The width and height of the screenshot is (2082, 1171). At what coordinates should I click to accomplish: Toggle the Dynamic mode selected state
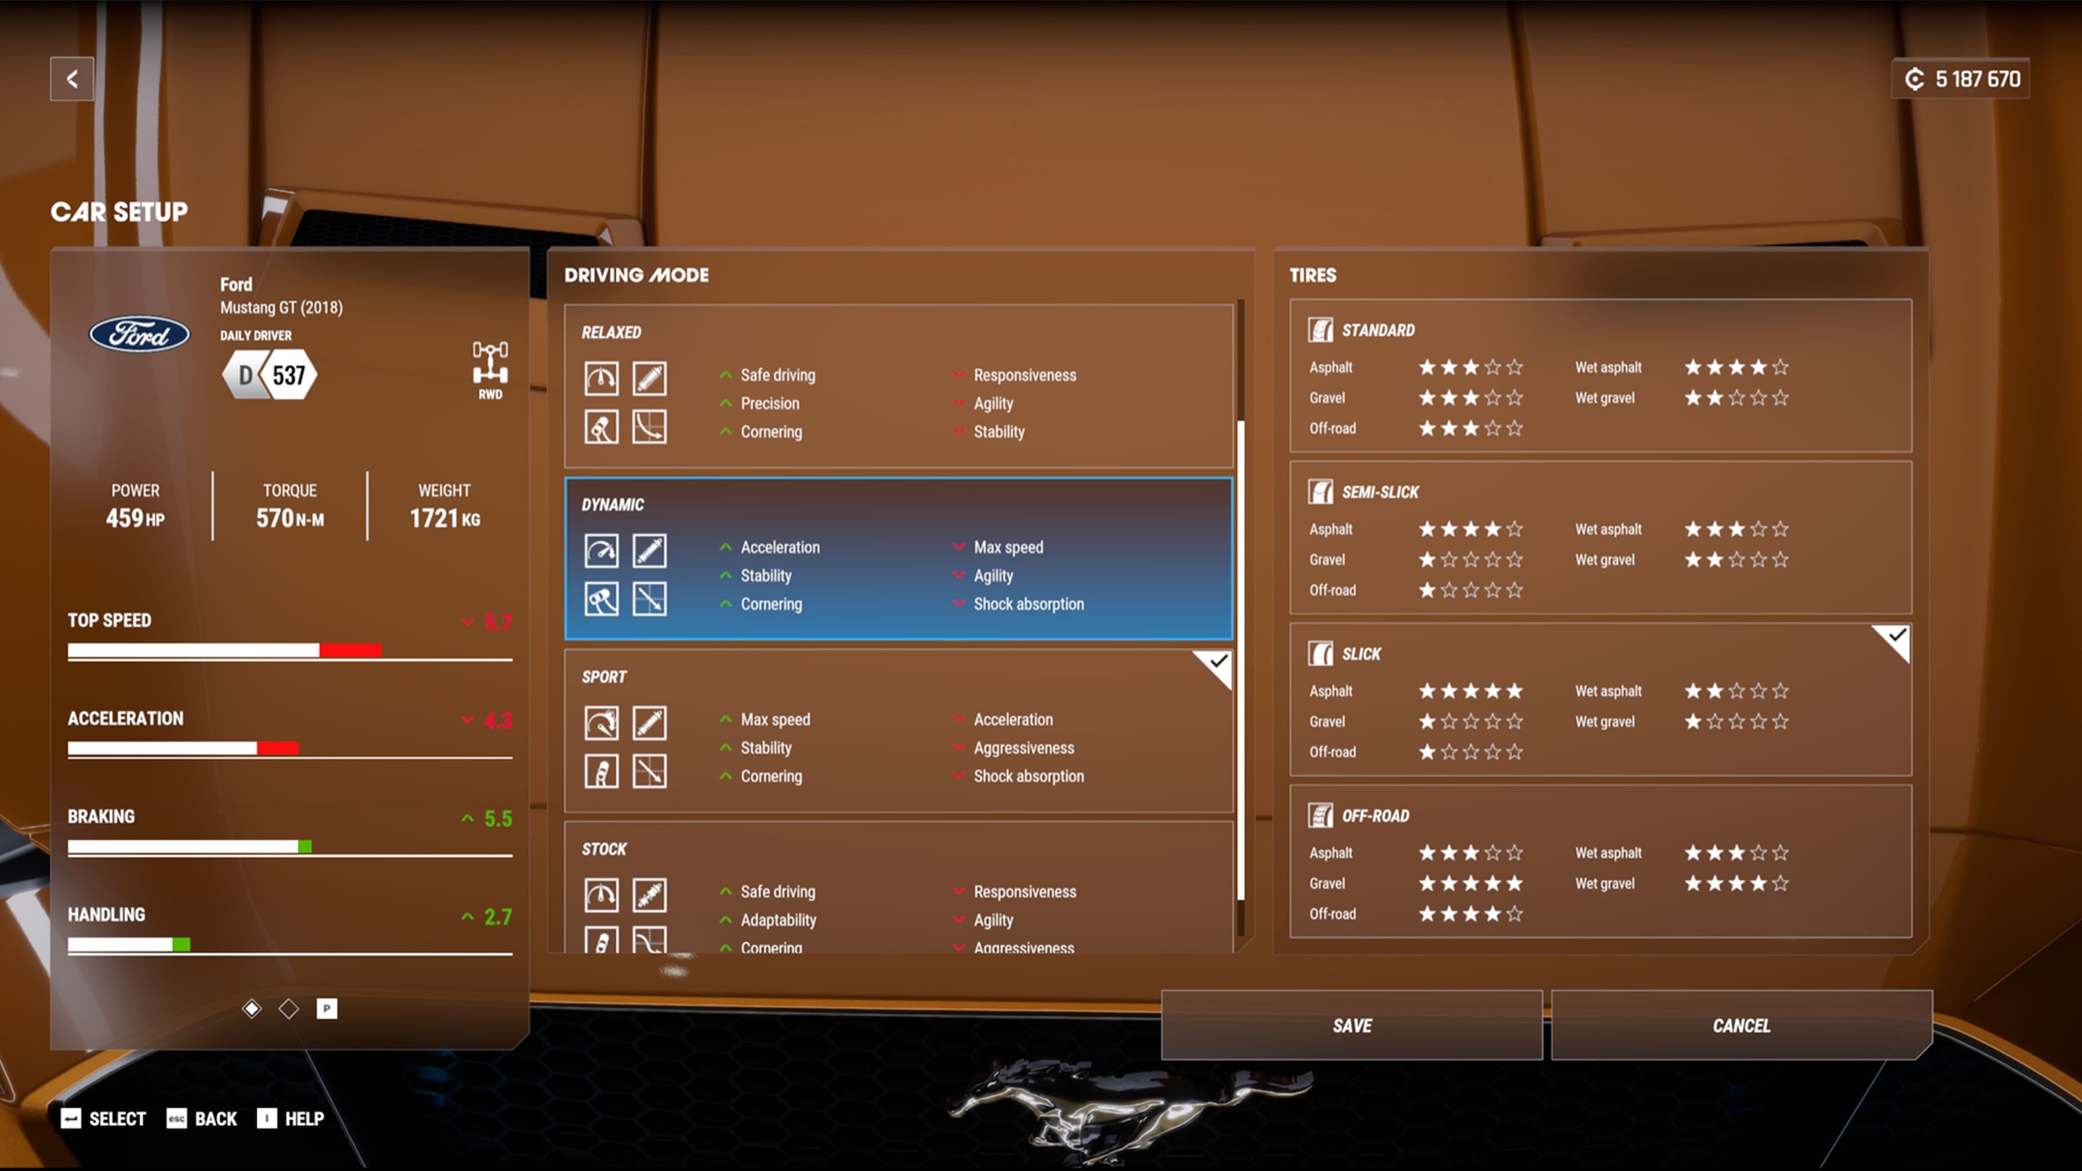tap(900, 558)
